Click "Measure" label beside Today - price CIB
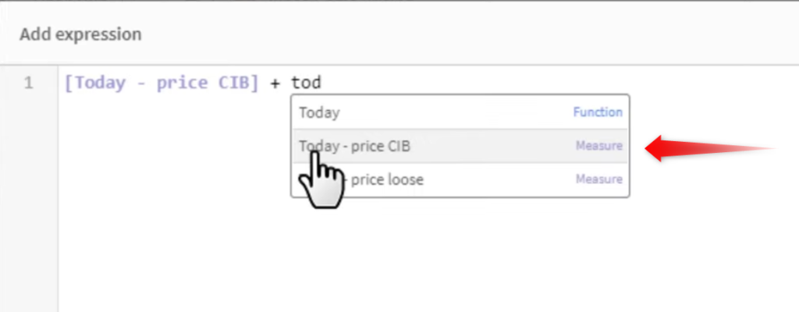This screenshot has height=312, width=799. point(598,146)
